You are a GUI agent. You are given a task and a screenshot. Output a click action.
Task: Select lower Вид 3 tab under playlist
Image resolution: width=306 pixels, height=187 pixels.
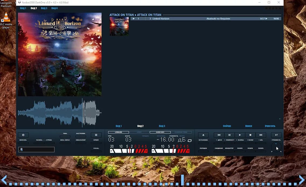(x=162, y=126)
